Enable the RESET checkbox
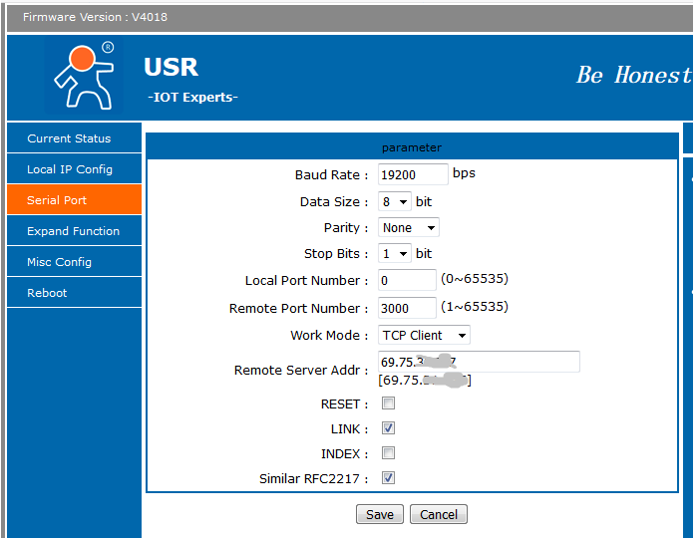 point(388,403)
